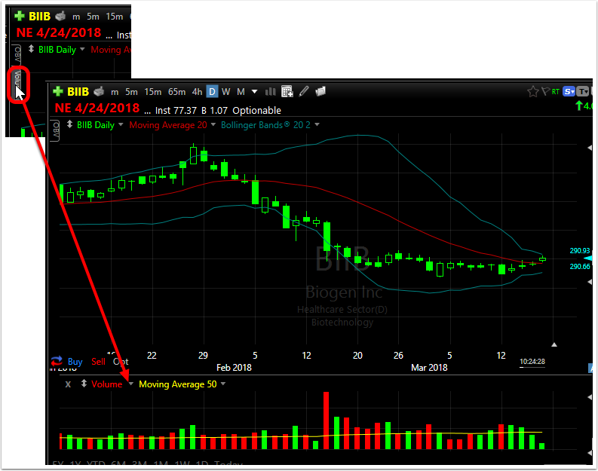Click the green plus icon beside BIIB in main chart
Image resolution: width=598 pixels, height=471 pixels.
[57, 91]
